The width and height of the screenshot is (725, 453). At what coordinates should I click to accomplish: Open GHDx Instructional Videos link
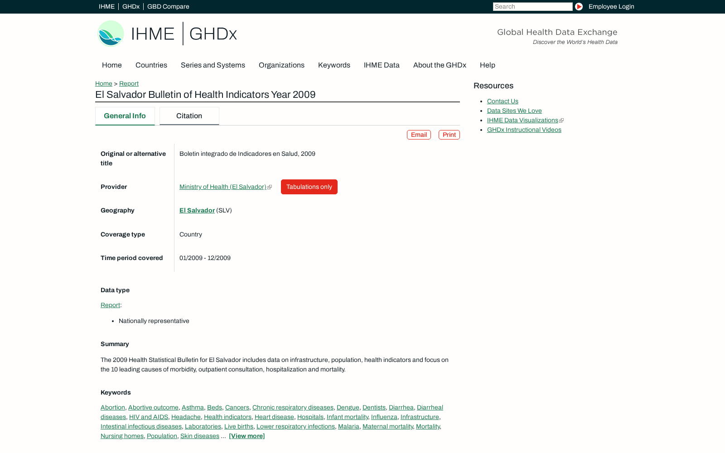click(x=524, y=130)
